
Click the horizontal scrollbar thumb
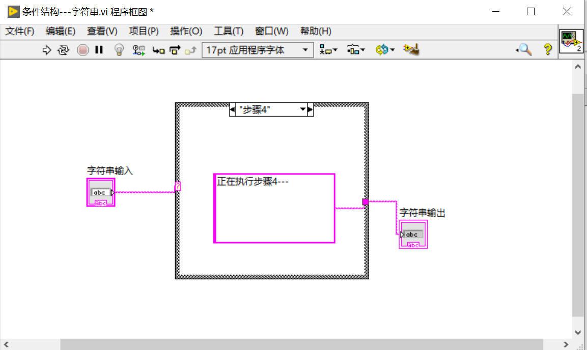(x=301, y=344)
